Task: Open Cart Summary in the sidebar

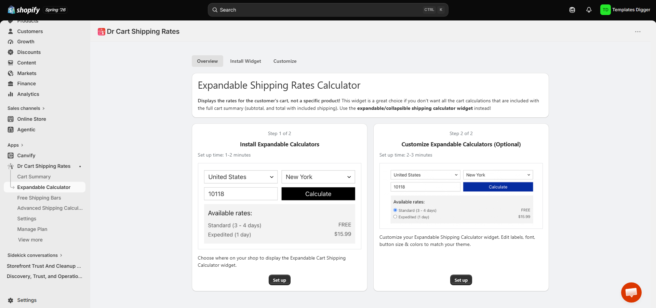Action: tap(34, 177)
